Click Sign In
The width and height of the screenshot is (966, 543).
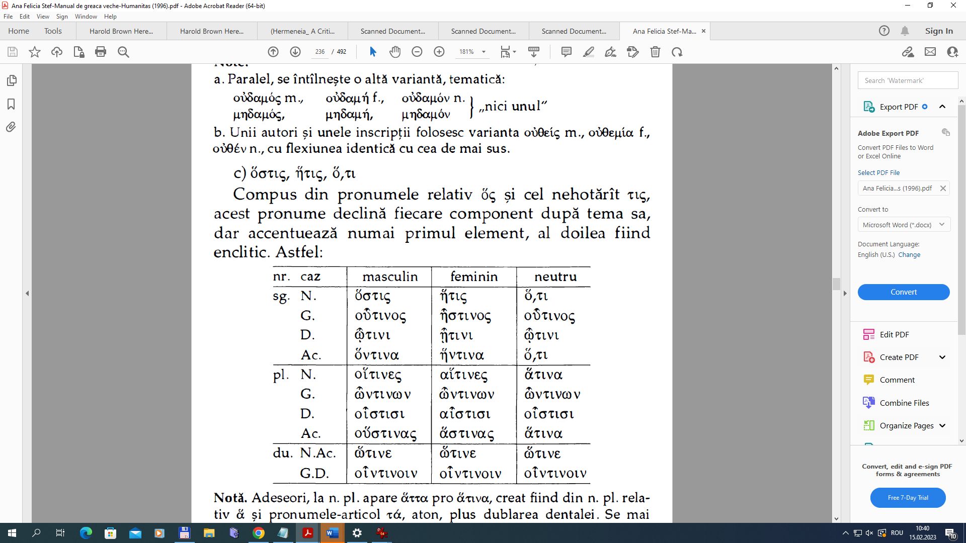coord(939,31)
